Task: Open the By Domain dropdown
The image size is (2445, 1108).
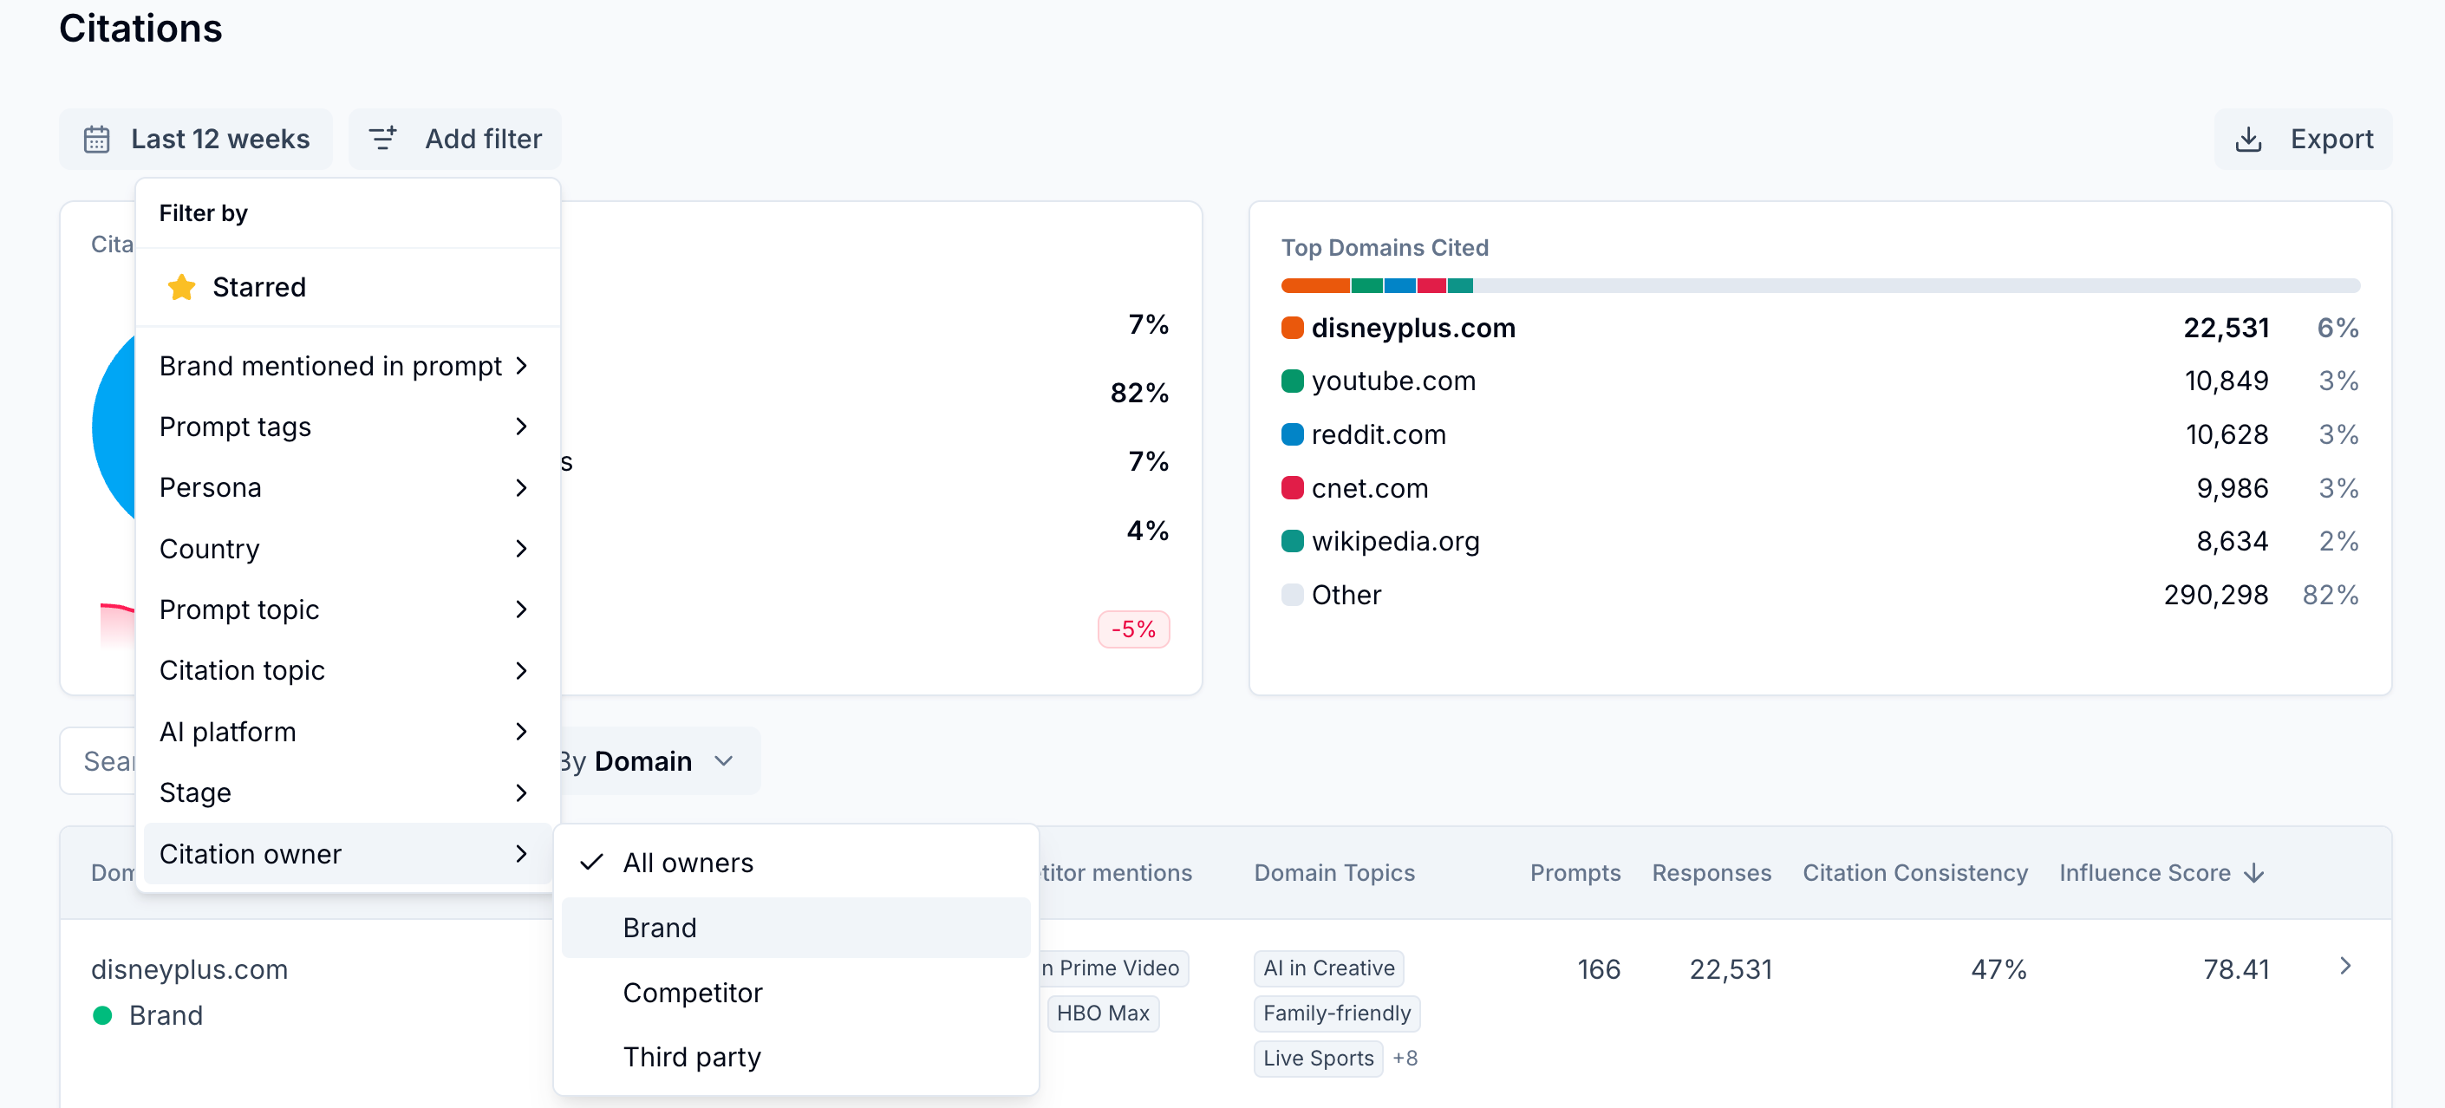Action: [x=647, y=761]
